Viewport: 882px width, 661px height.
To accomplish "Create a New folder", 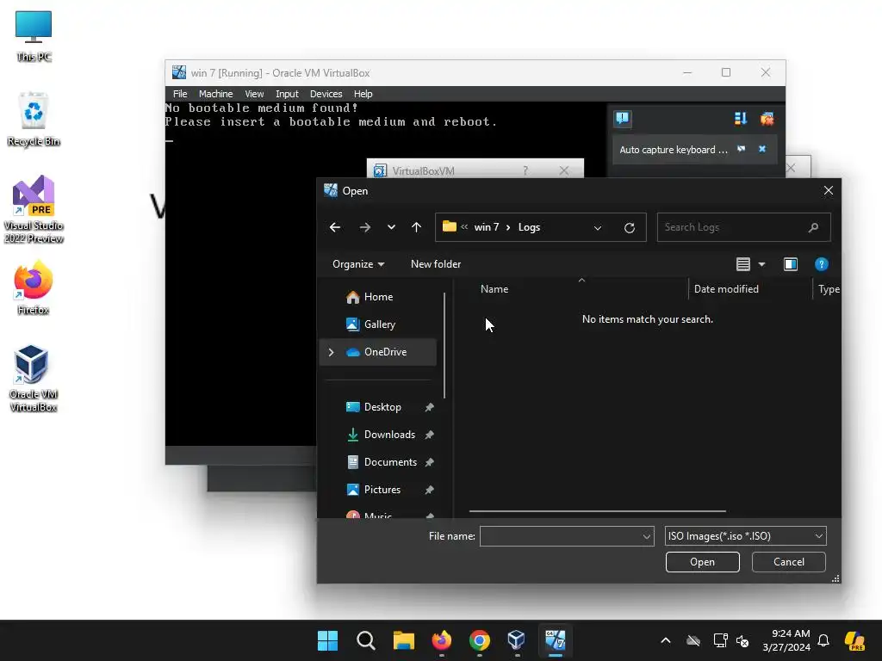I will (x=435, y=264).
